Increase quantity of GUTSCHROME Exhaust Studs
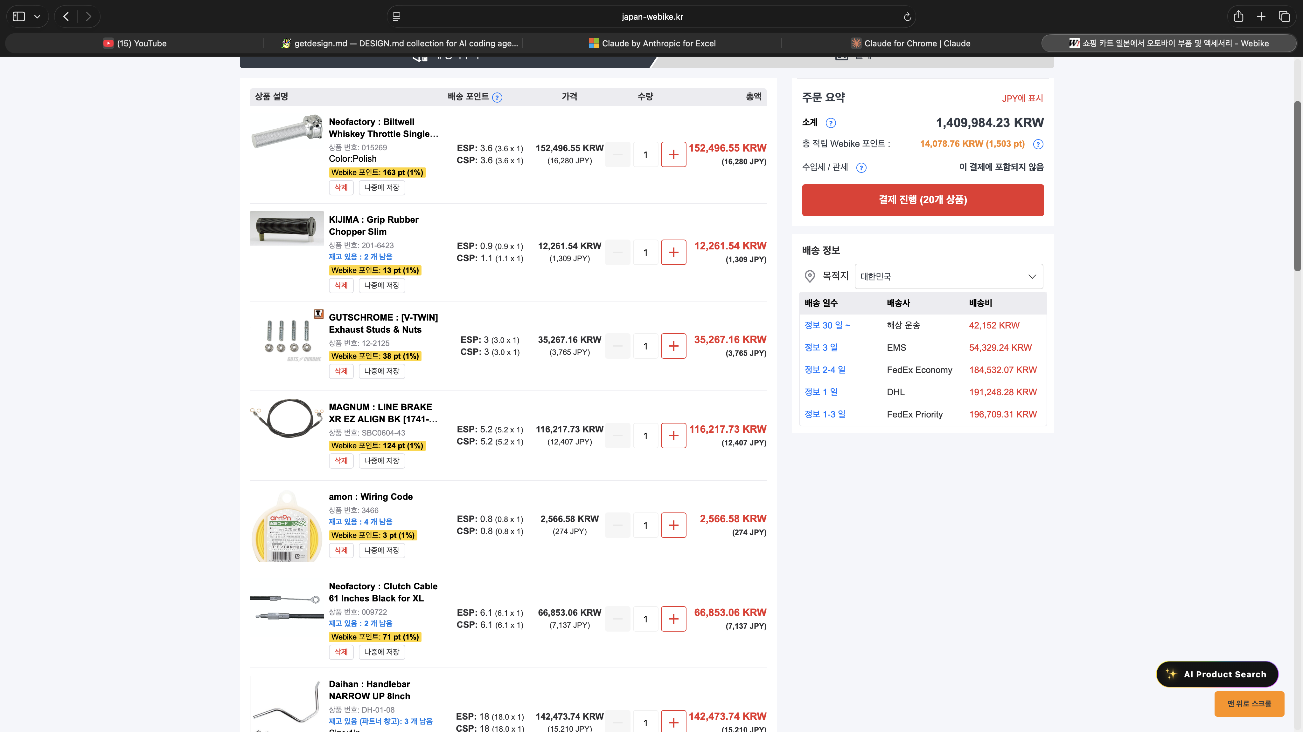Viewport: 1303px width, 732px height. pyautogui.click(x=673, y=346)
